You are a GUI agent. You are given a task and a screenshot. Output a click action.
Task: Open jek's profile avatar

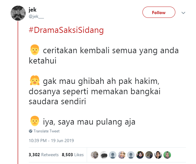click(x=18, y=13)
